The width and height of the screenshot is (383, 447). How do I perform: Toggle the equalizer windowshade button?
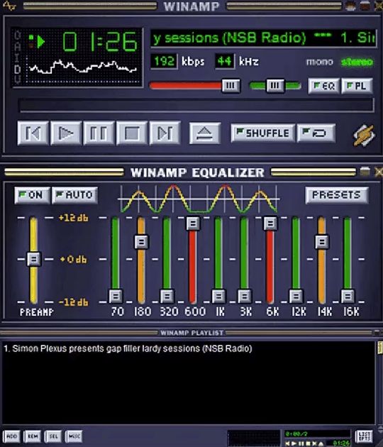pyautogui.click(x=365, y=171)
